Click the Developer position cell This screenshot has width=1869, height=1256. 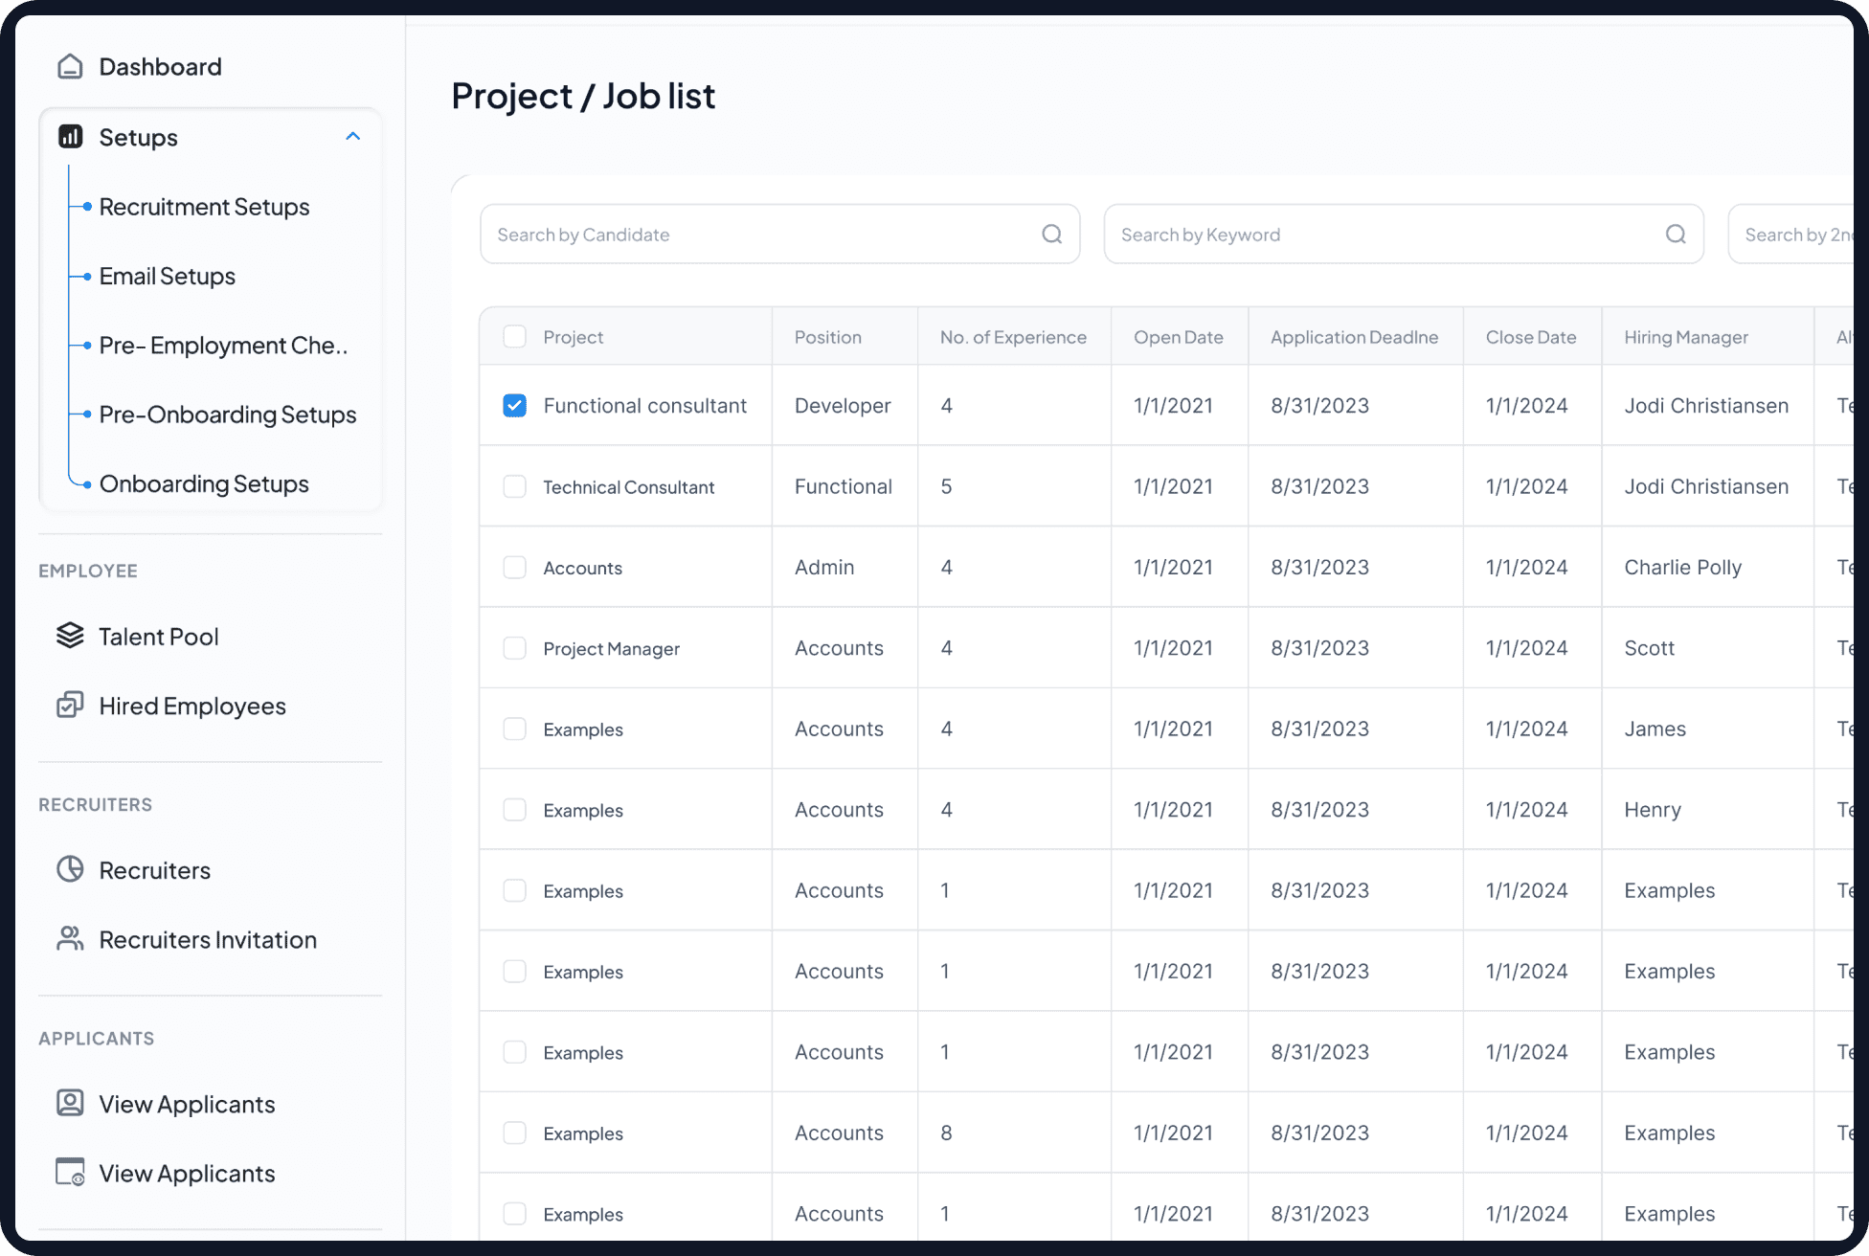(843, 405)
